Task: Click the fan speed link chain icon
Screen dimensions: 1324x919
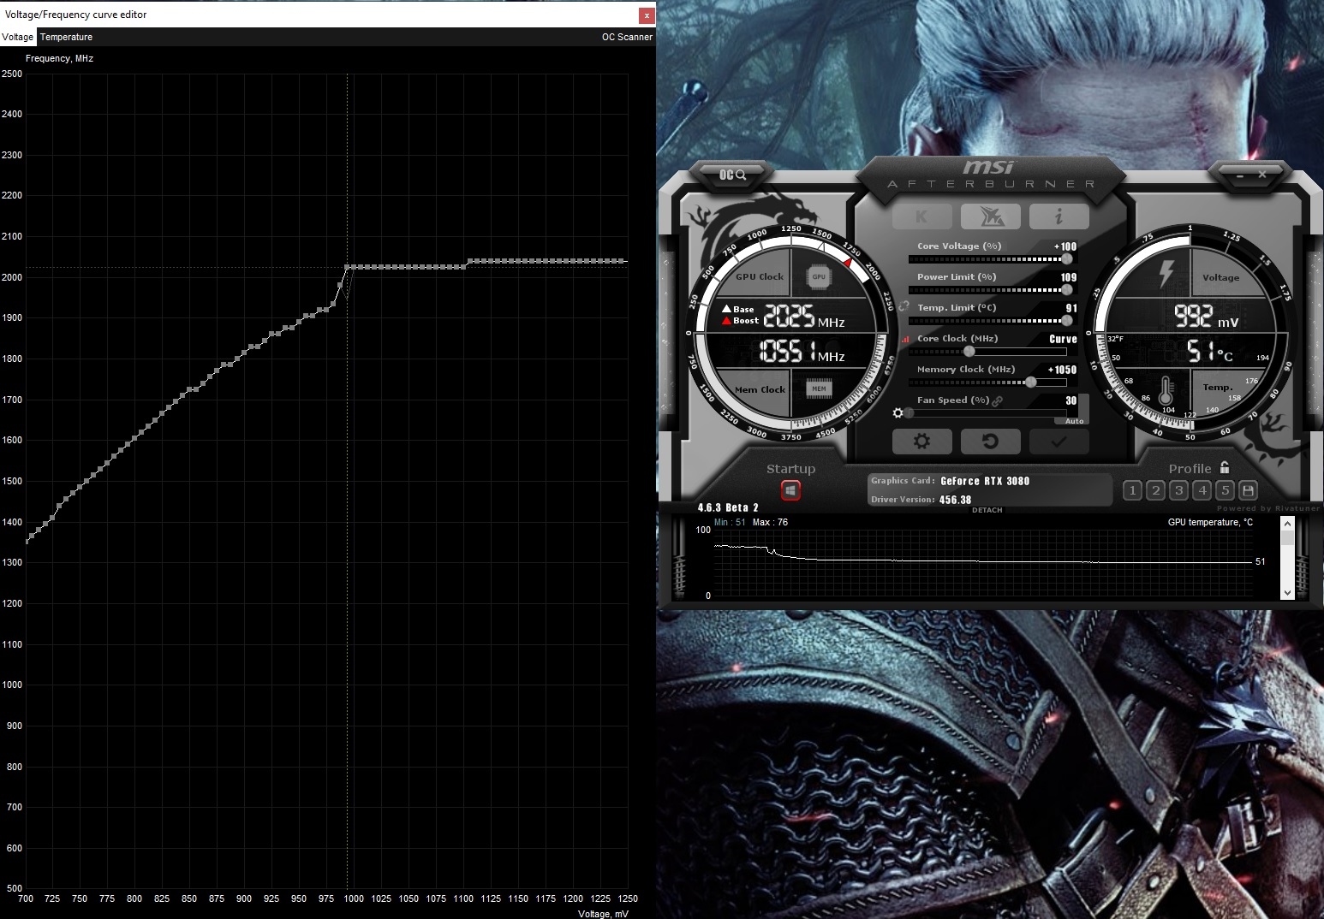Action: tap(997, 400)
